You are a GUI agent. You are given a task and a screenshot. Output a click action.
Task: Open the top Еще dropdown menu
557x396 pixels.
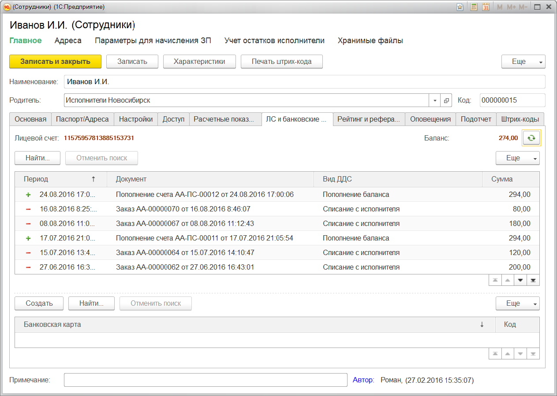tap(523, 62)
